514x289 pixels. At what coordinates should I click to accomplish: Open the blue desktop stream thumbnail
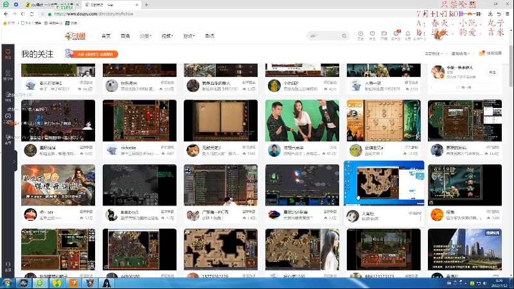tap(384, 183)
